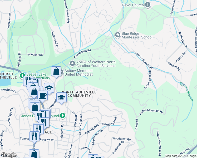Select the Country Club Rd label

pos(80,125)
